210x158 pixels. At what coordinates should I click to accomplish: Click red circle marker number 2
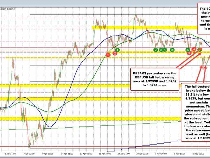click(x=115, y=53)
